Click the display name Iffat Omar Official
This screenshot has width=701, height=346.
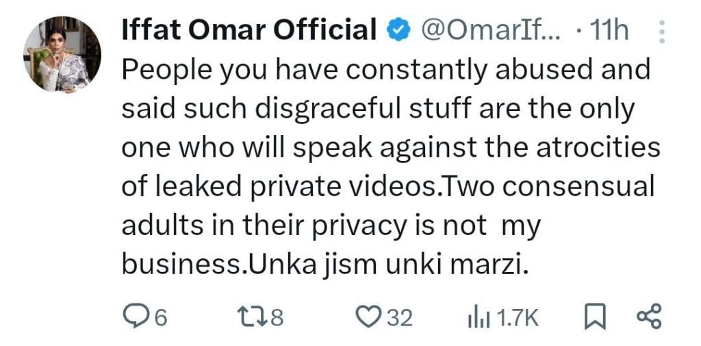249,30
